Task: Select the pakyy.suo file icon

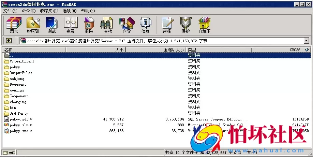Action: click(6, 131)
